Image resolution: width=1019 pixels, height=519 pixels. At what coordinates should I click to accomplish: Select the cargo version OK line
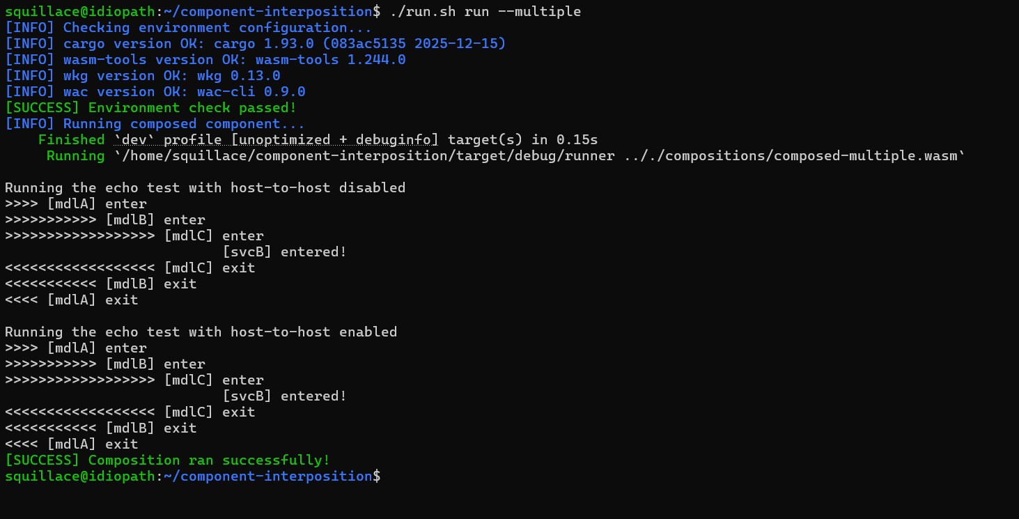point(255,43)
